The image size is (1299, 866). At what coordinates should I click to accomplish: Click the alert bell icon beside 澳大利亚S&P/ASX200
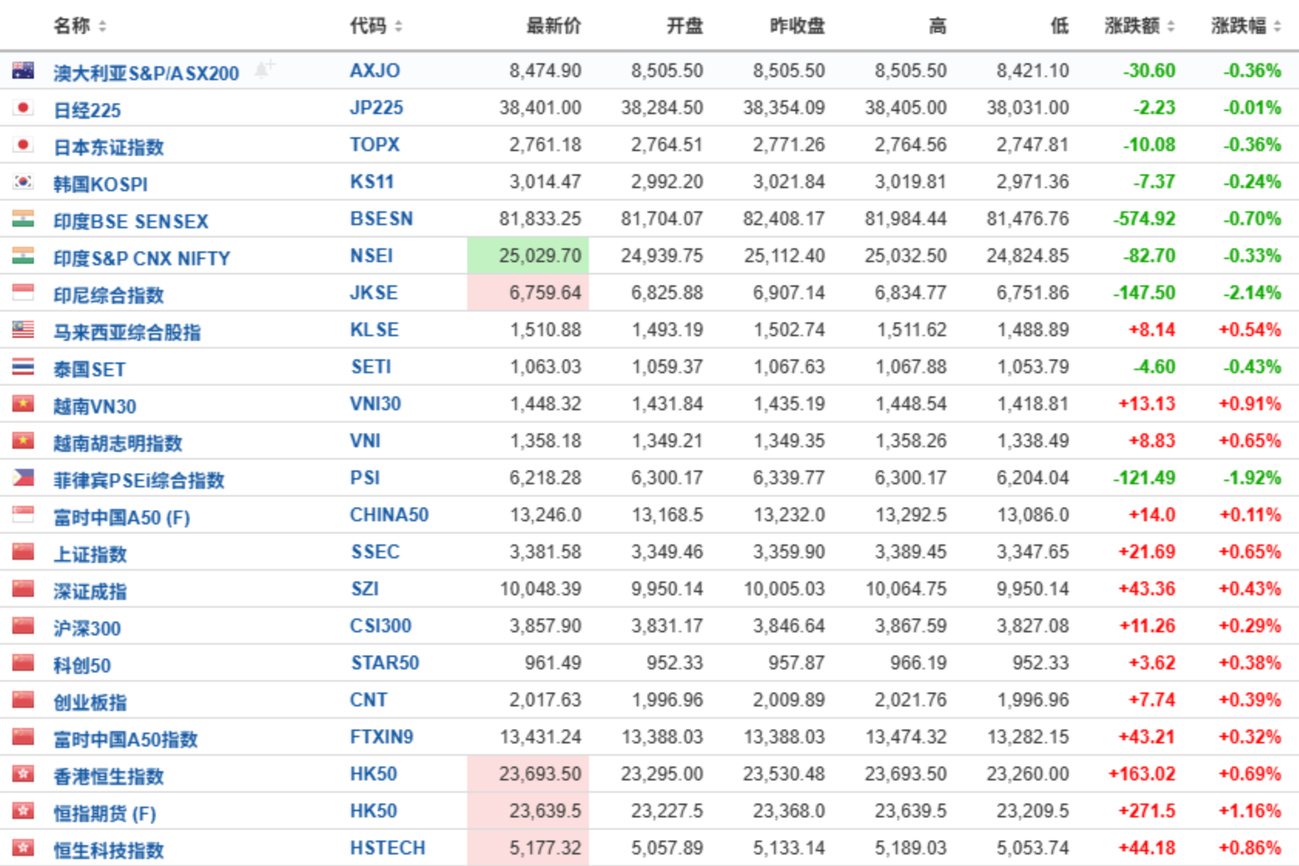click(x=264, y=69)
